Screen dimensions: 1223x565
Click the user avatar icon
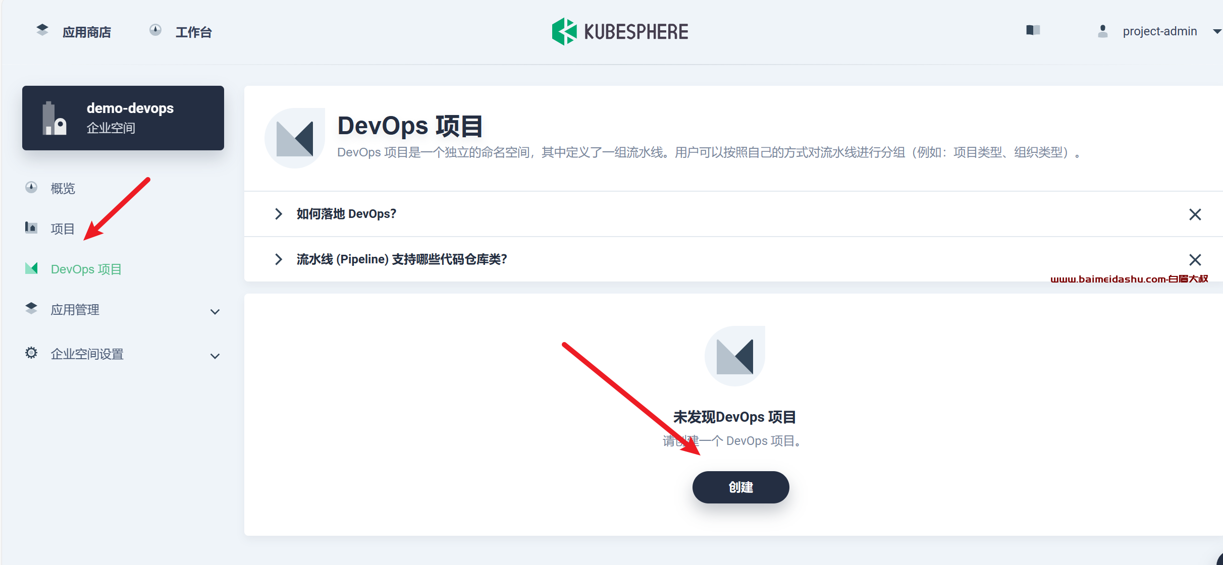click(1103, 31)
